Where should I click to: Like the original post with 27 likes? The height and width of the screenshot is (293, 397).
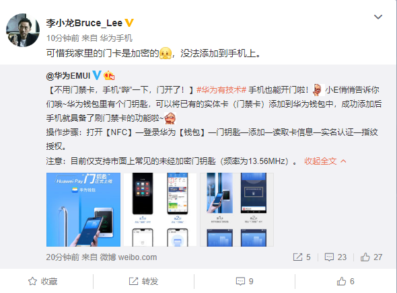click(371, 257)
